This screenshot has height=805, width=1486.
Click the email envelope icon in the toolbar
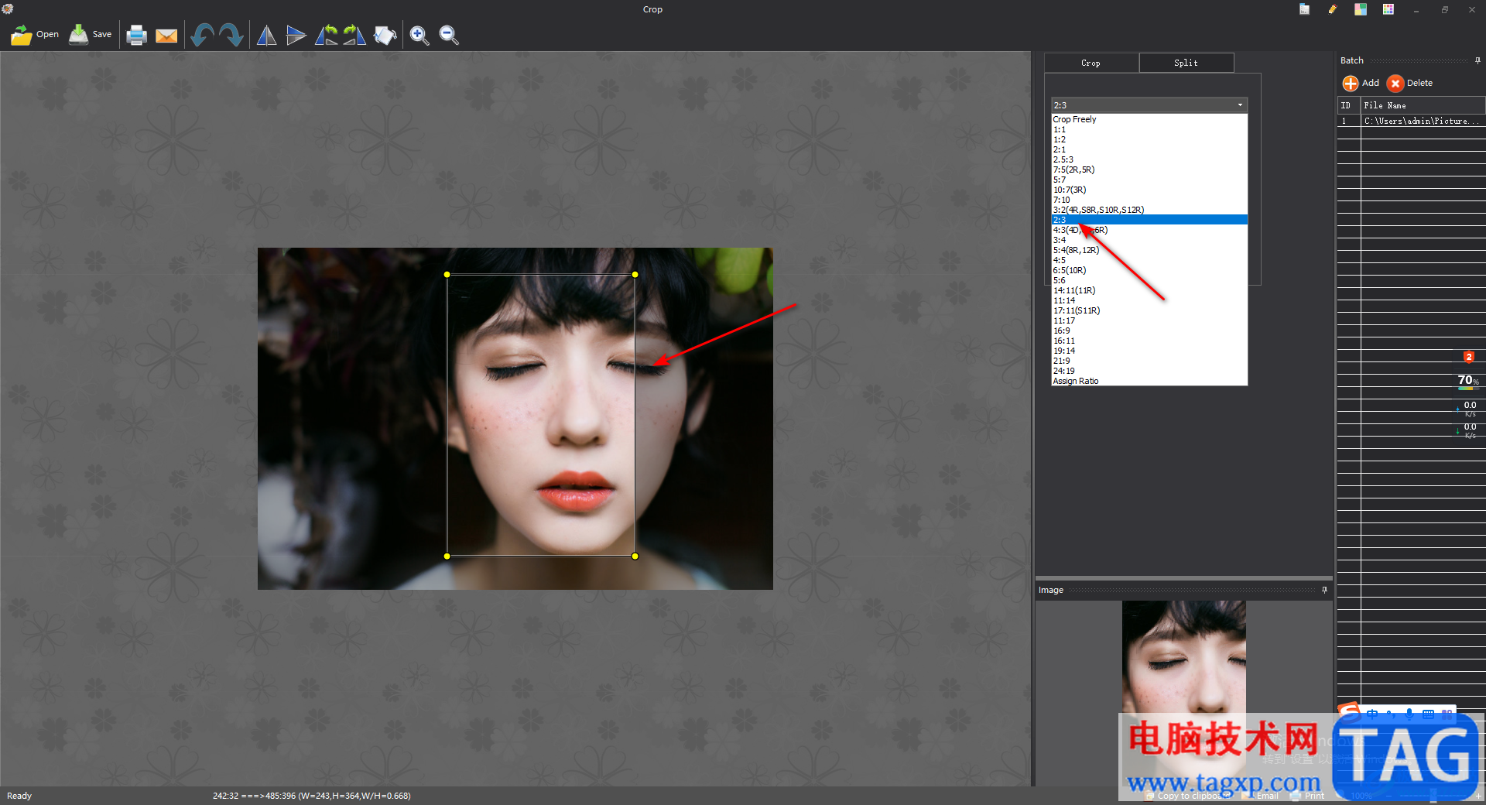pyautogui.click(x=166, y=36)
